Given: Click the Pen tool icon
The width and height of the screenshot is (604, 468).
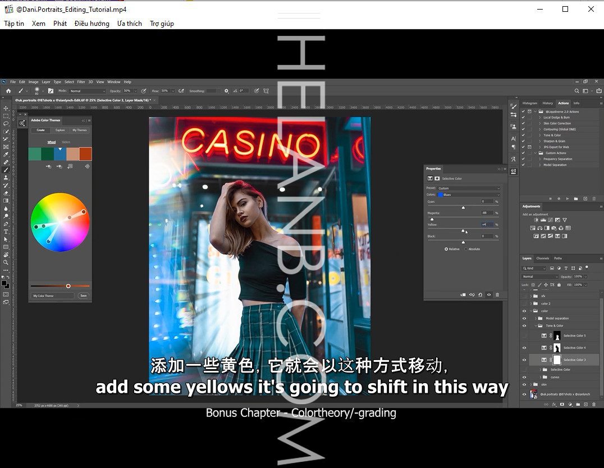Looking at the screenshot, I should (6, 224).
